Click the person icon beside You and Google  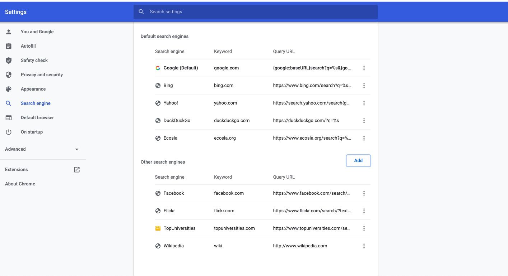[x=9, y=32]
